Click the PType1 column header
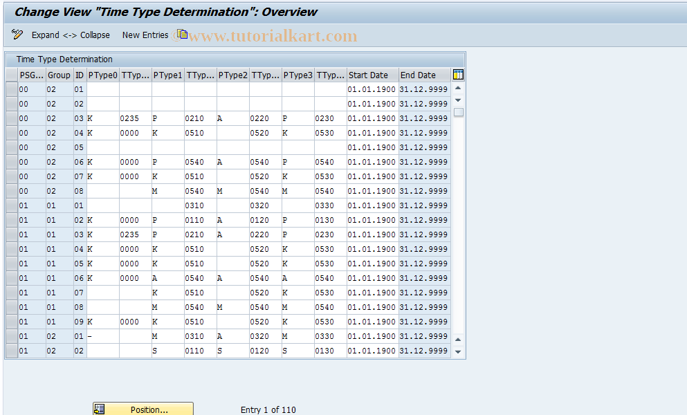This screenshot has height=415, width=687. (168, 75)
